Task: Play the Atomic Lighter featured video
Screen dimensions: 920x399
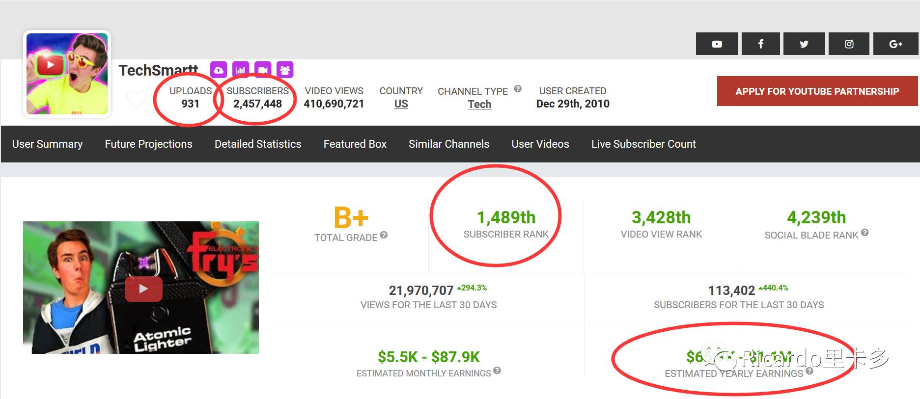Action: tap(143, 289)
